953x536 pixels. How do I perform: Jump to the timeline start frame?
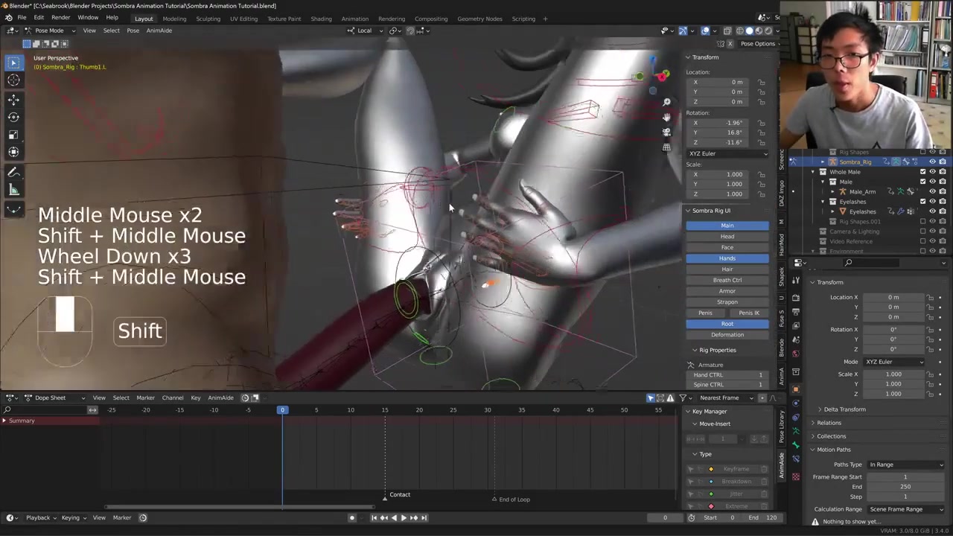point(374,518)
